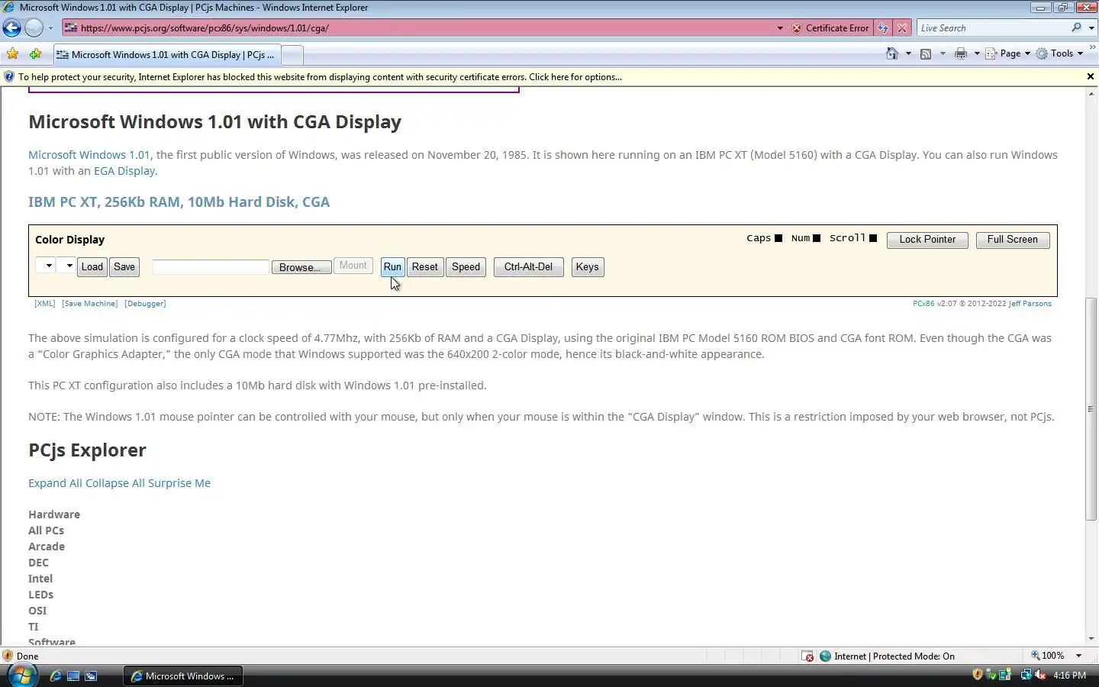1099x687 pixels.
Task: Click the Full Screen button
Action: pyautogui.click(x=1012, y=240)
